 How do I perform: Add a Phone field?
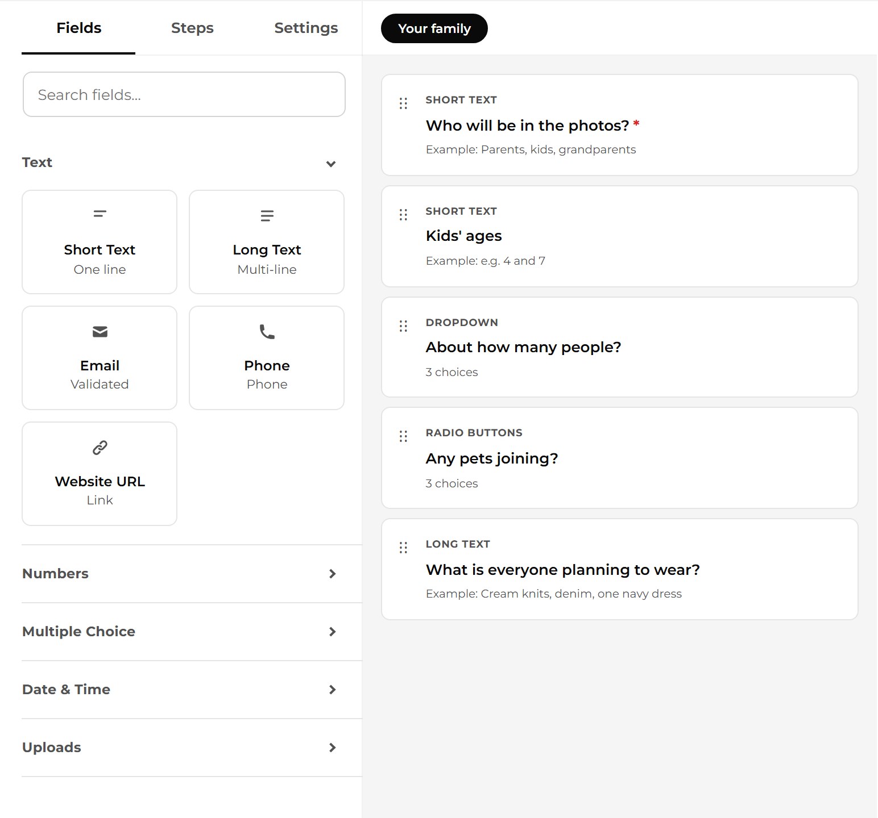(267, 358)
